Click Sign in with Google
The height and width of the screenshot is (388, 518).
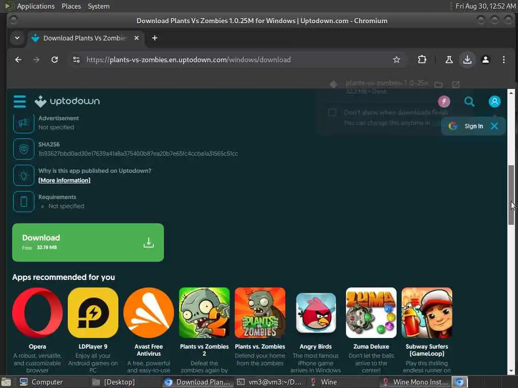pos(466,126)
